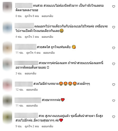
Task: Open profile picture of last commenter
Action: pyautogui.click(x=7, y=117)
